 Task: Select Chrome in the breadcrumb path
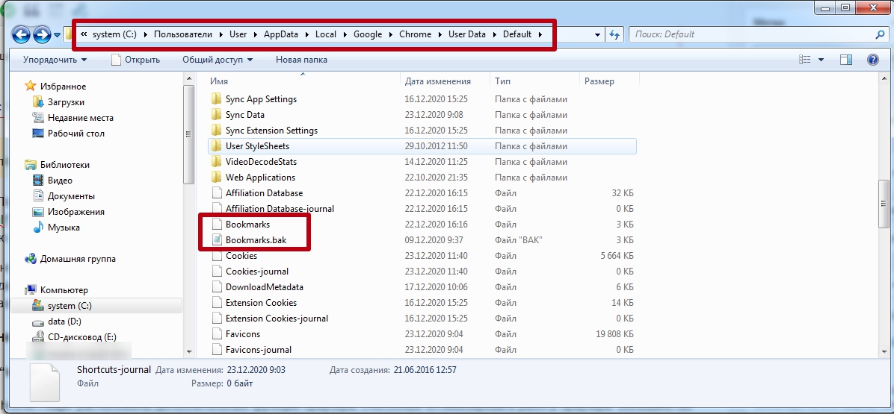click(415, 34)
